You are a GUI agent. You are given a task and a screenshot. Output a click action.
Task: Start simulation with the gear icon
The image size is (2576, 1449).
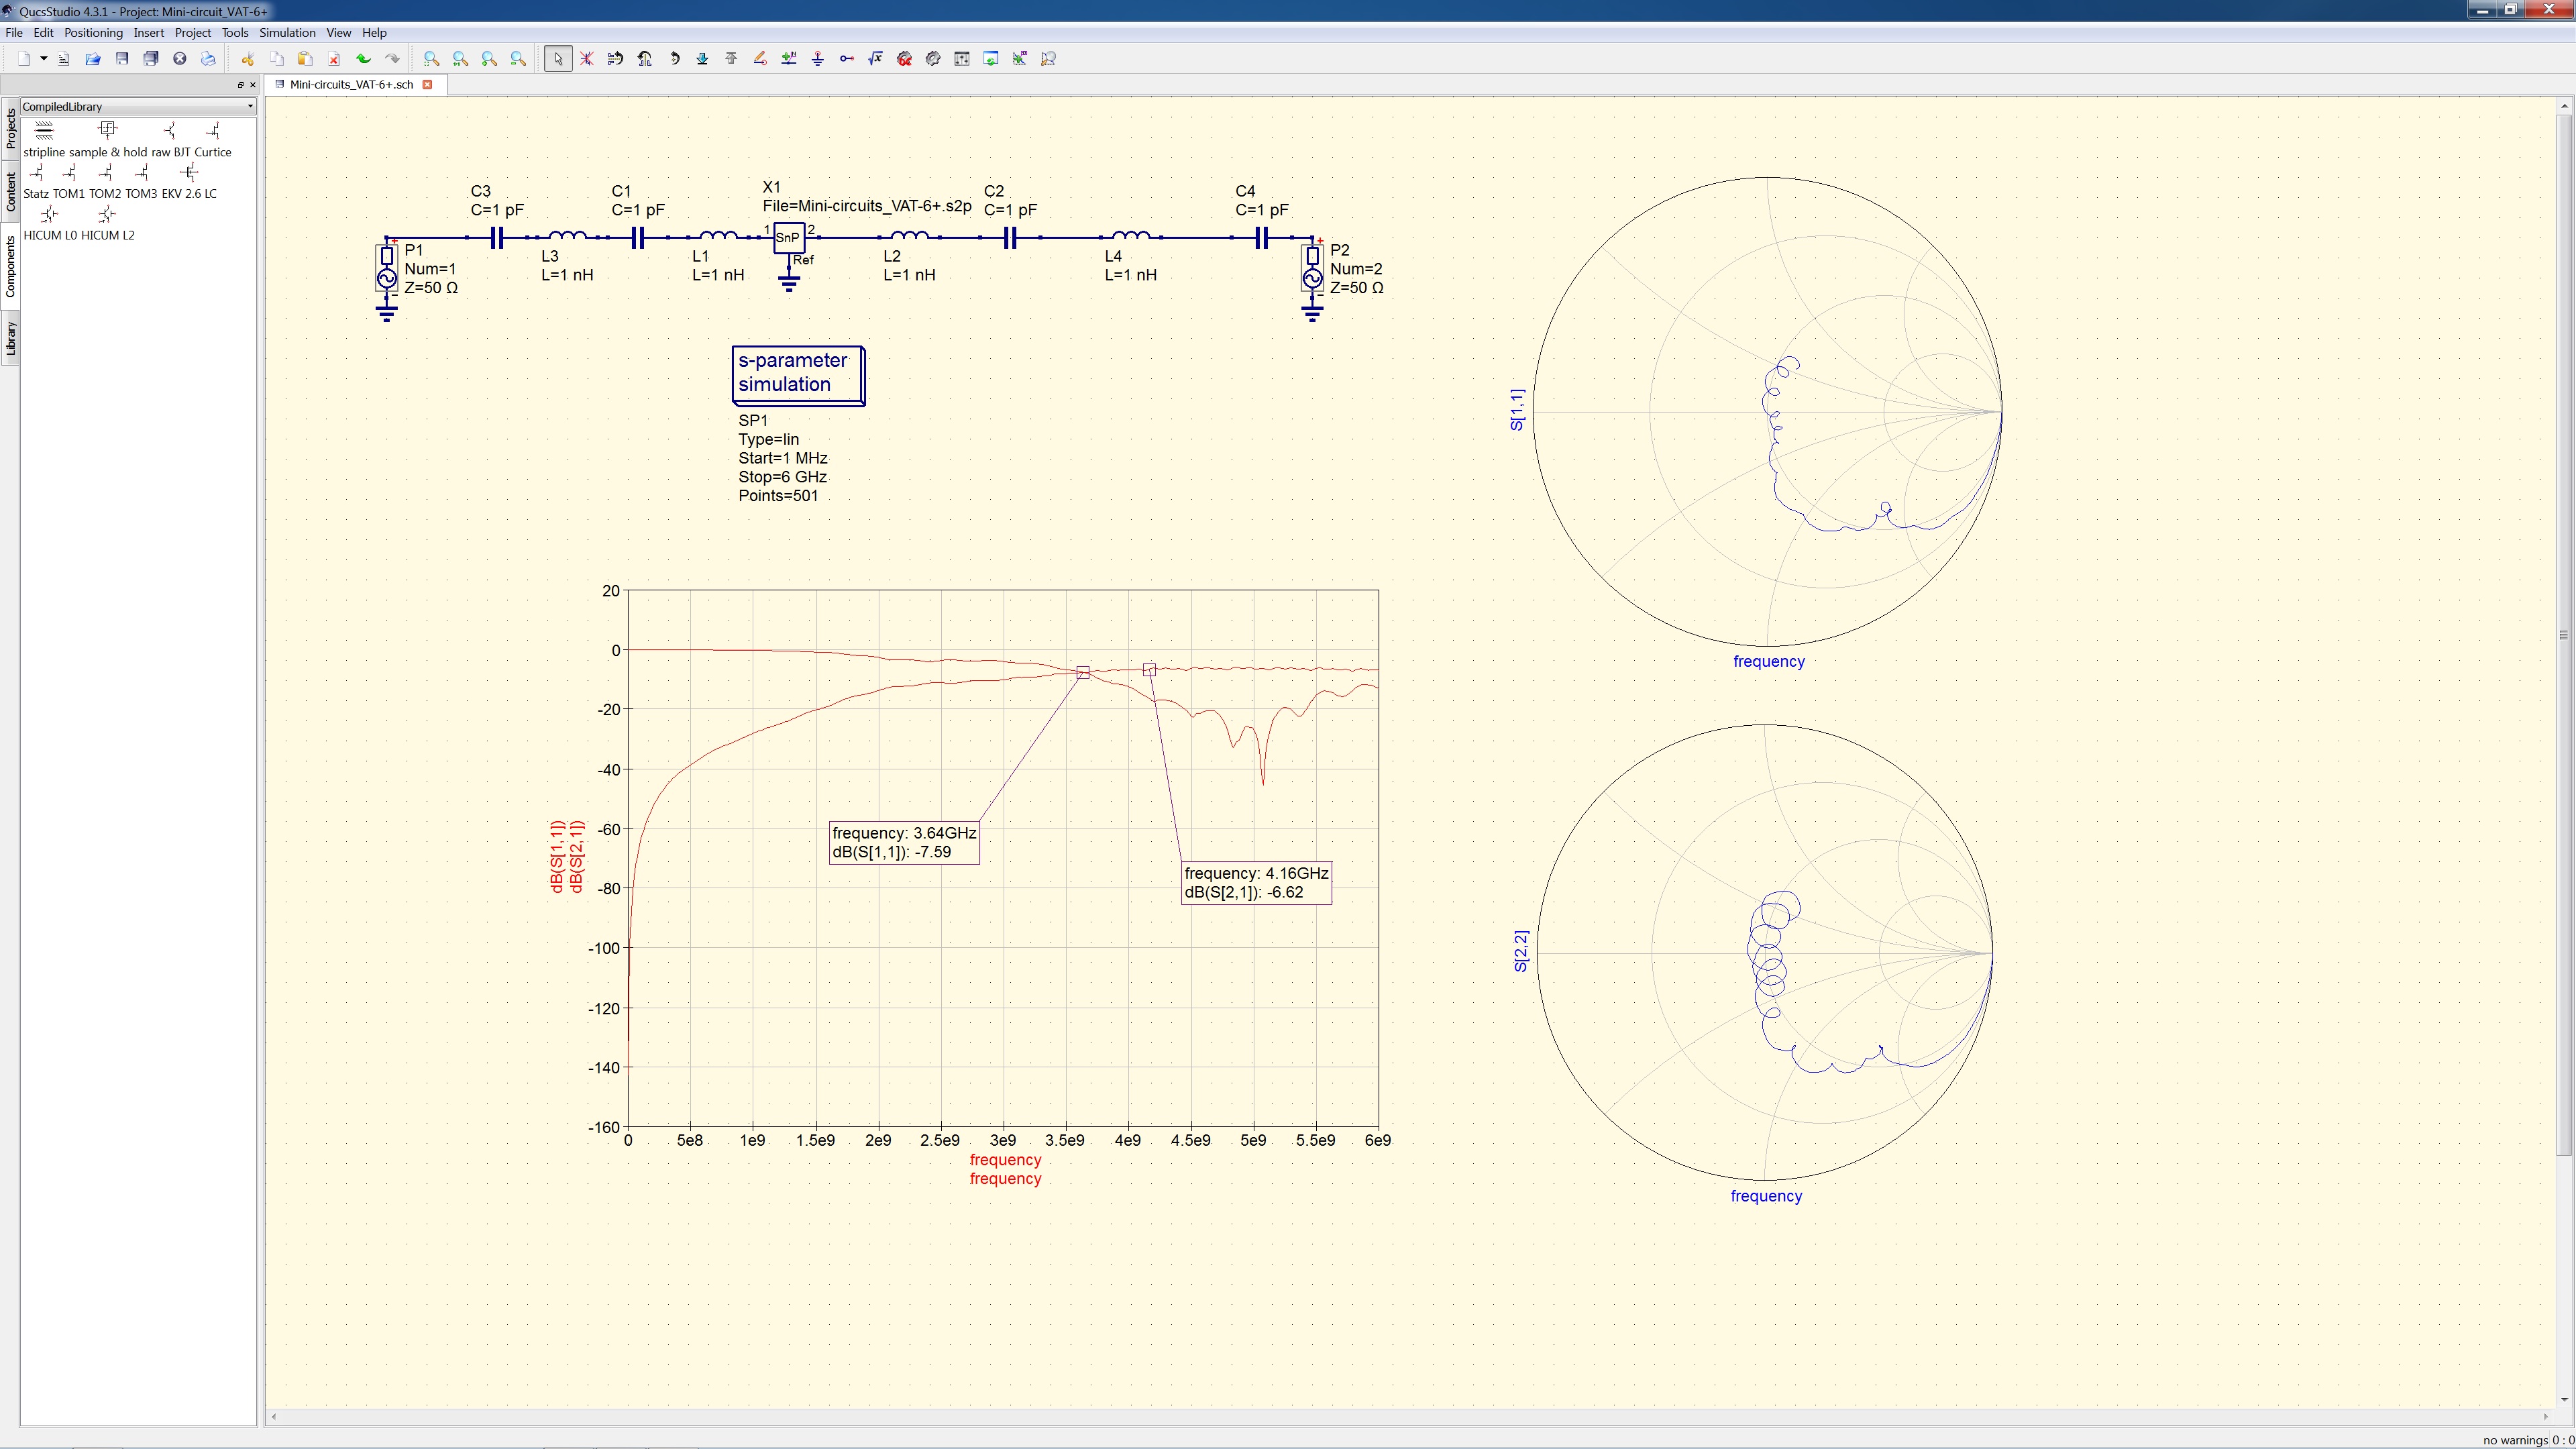[x=933, y=59]
